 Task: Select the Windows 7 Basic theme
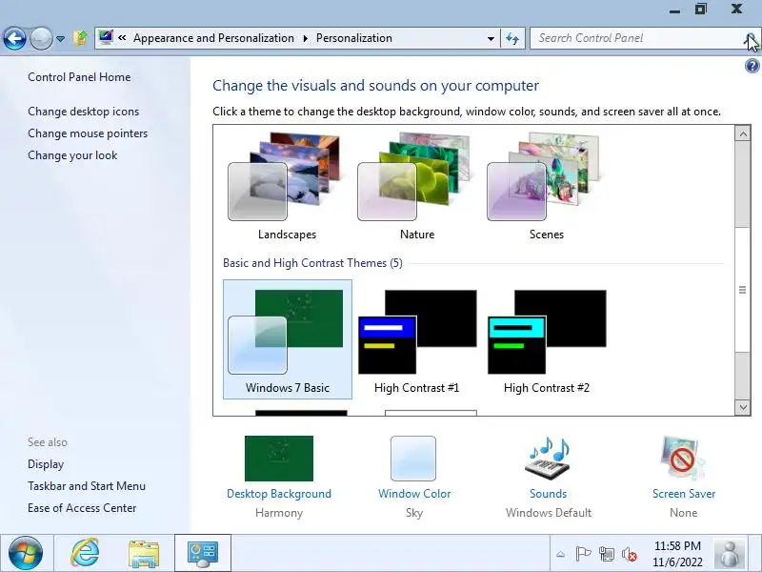tap(288, 339)
